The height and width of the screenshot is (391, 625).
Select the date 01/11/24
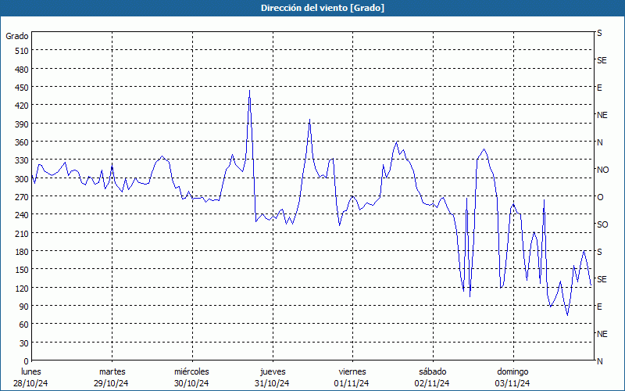click(352, 383)
